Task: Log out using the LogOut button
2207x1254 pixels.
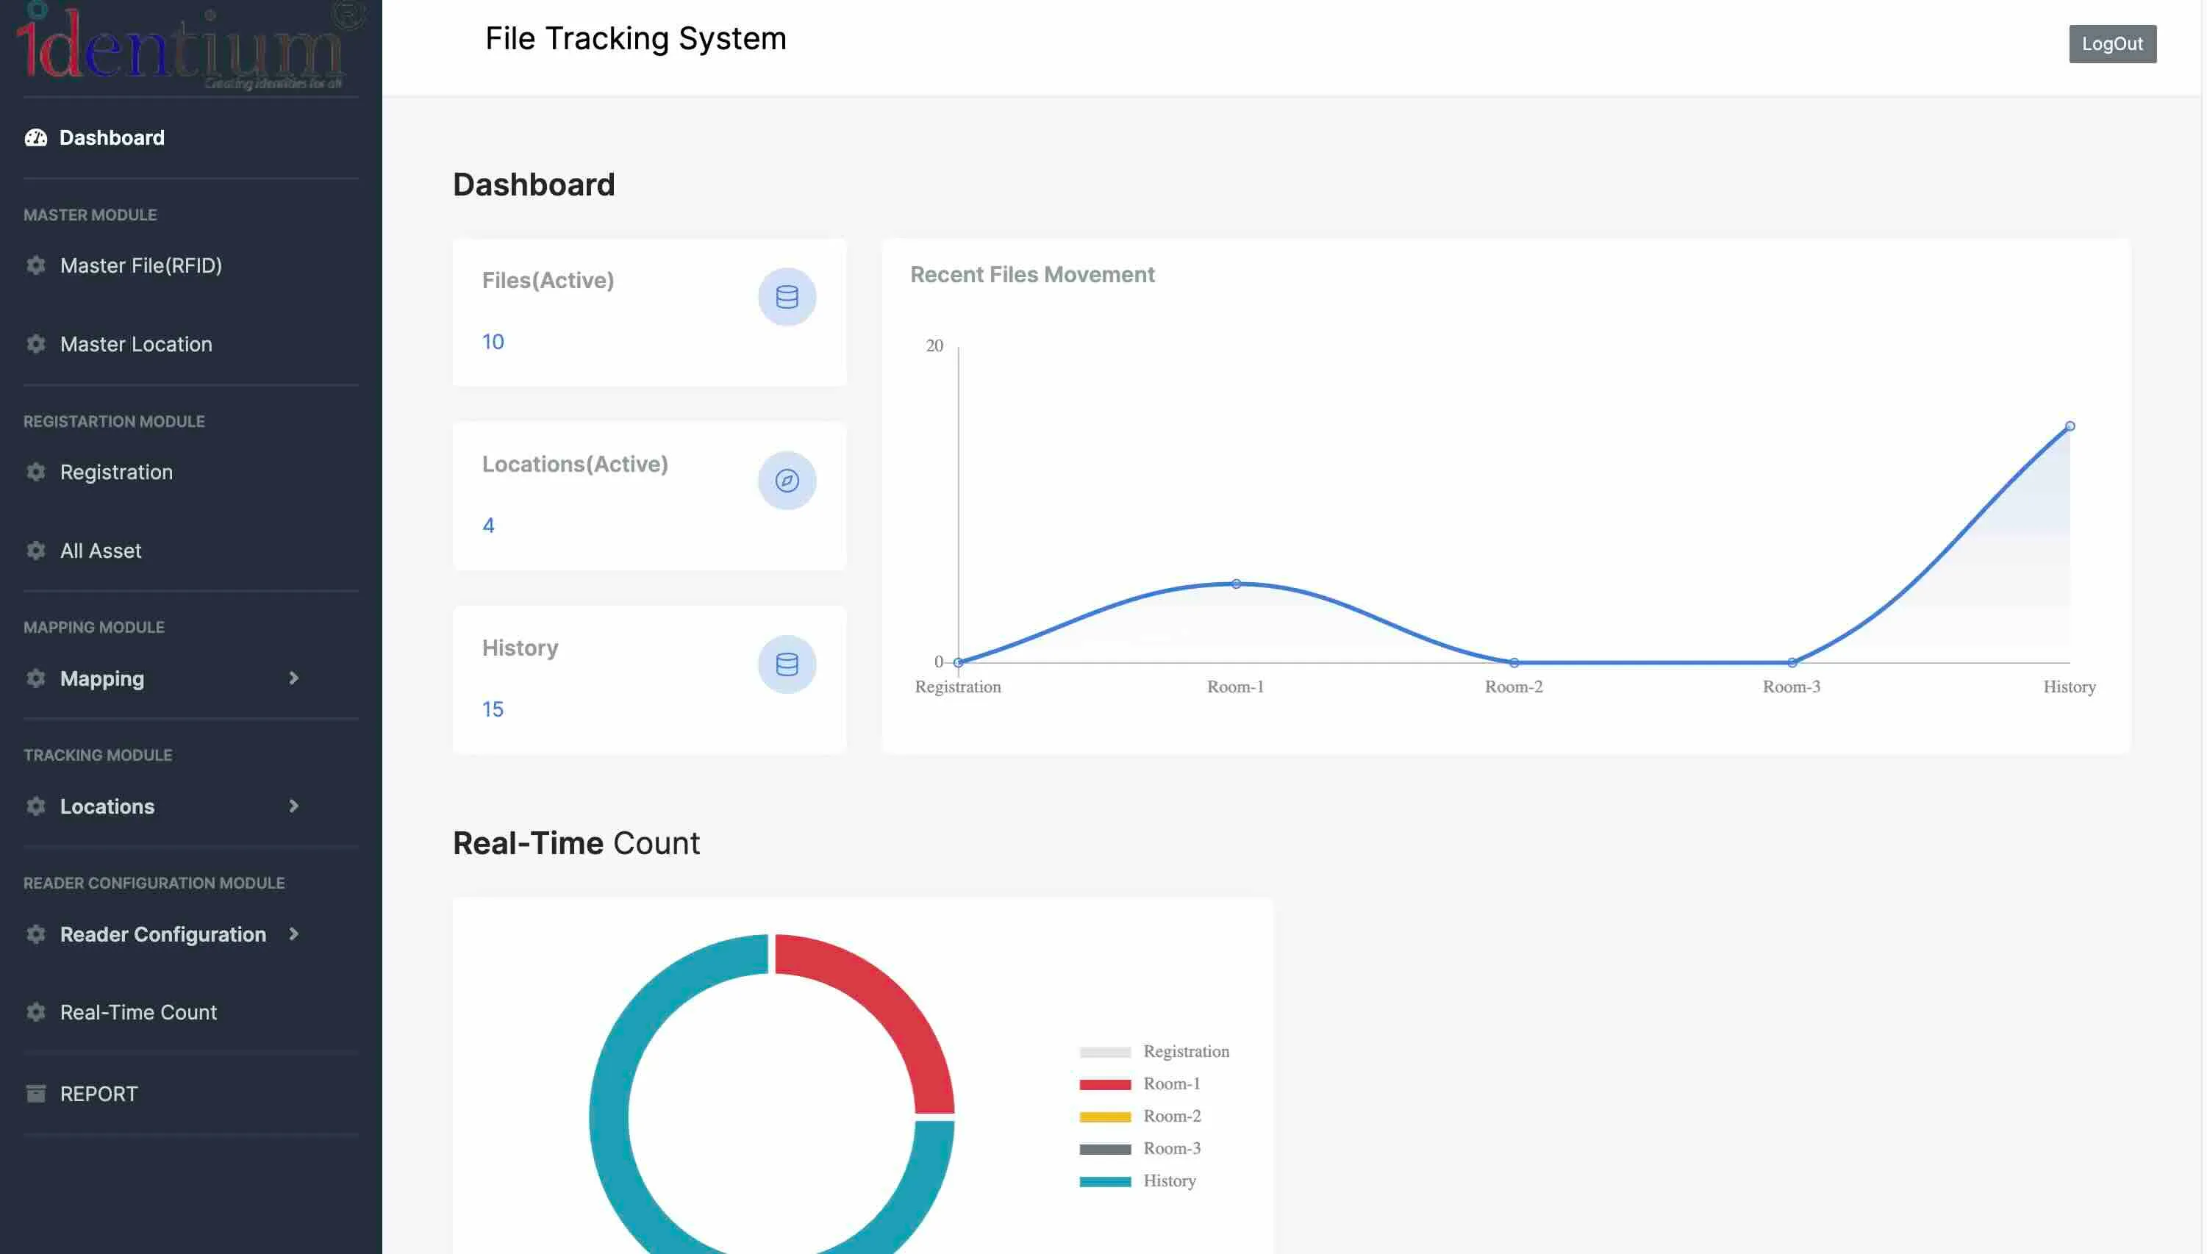Action: coord(2112,44)
